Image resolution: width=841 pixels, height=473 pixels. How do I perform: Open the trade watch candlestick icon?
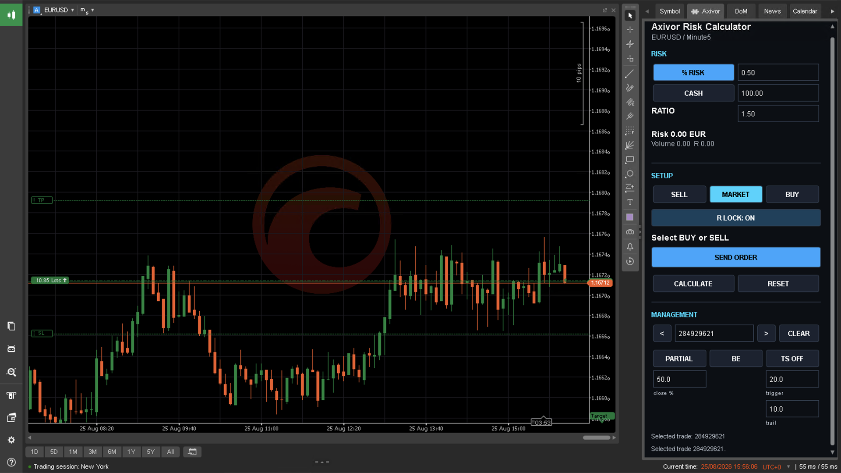pyautogui.click(x=11, y=15)
